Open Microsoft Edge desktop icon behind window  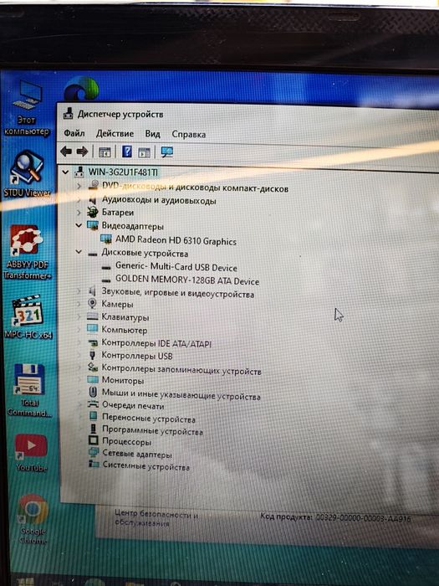(x=81, y=89)
